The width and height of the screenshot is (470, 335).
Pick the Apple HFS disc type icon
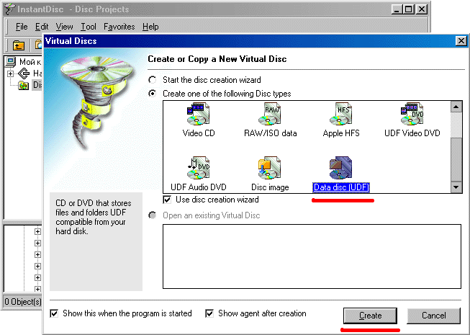pos(341,114)
